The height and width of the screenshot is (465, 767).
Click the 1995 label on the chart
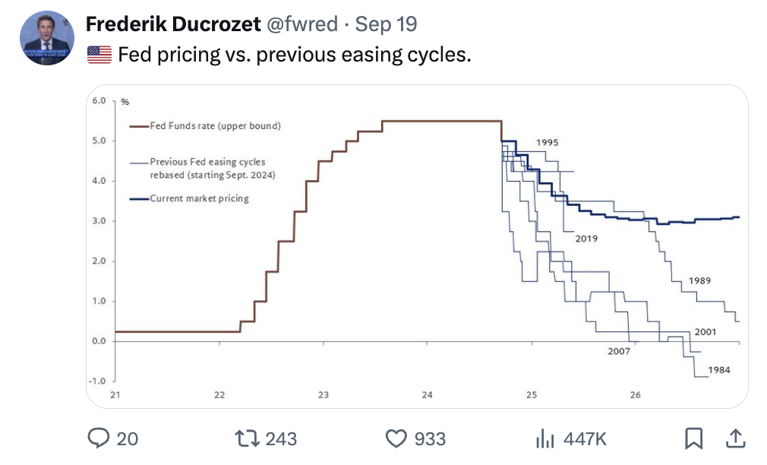point(547,143)
